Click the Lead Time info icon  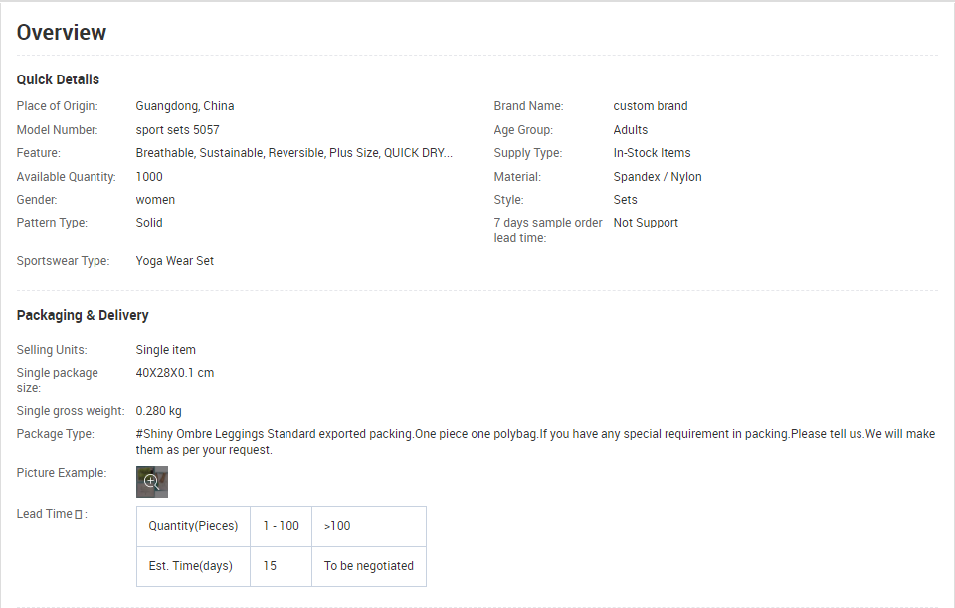coord(78,515)
